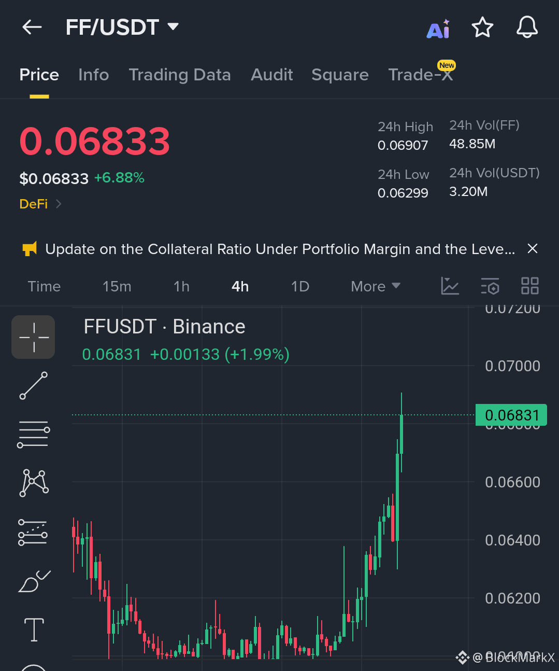Click the 0.06831 current price label
559x671 pixels.
(512, 415)
